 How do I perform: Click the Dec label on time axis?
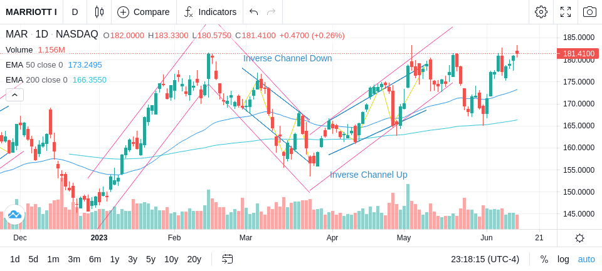pyautogui.click(x=20, y=238)
